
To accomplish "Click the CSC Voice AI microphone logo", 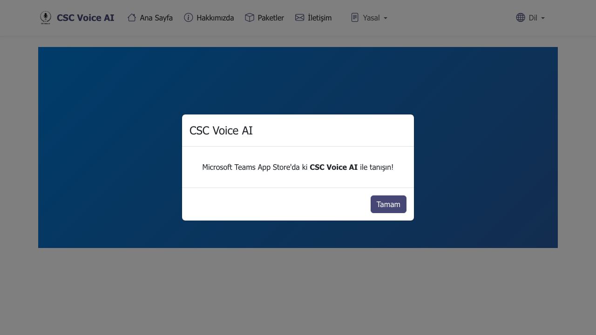I will pyautogui.click(x=46, y=18).
